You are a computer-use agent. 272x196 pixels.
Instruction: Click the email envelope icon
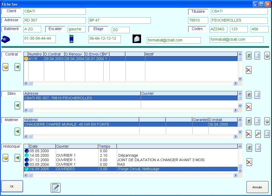[137, 39]
